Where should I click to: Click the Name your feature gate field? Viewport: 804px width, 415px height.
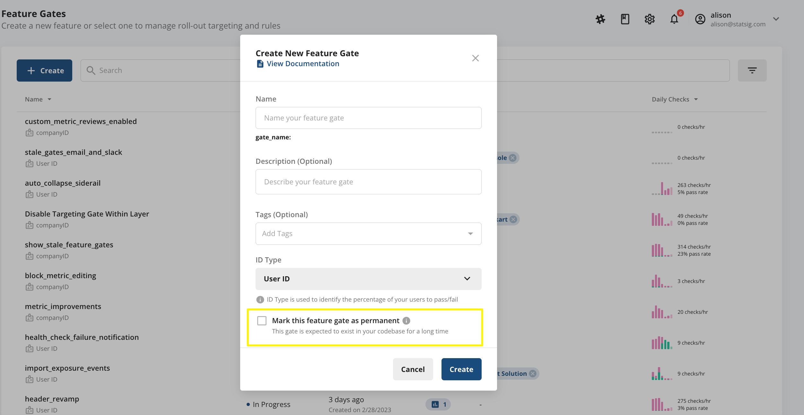(x=368, y=118)
